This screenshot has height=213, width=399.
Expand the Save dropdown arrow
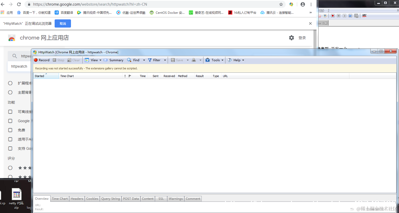(188, 60)
